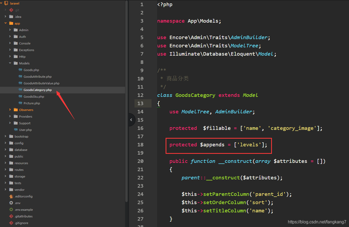Image resolution: width=349 pixels, height=227 pixels.
Task: Click the .editorconfig file icon
Action: pos(11,196)
